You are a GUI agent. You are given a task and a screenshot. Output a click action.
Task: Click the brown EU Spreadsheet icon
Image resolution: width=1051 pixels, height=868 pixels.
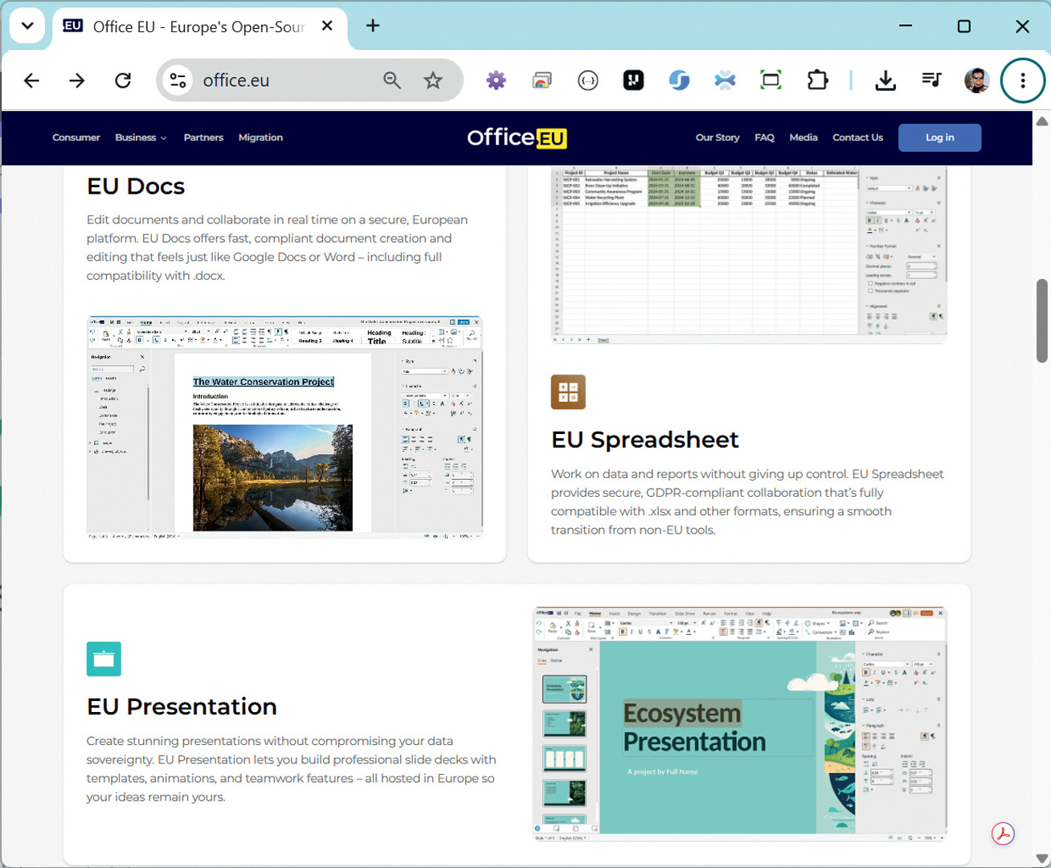(568, 392)
